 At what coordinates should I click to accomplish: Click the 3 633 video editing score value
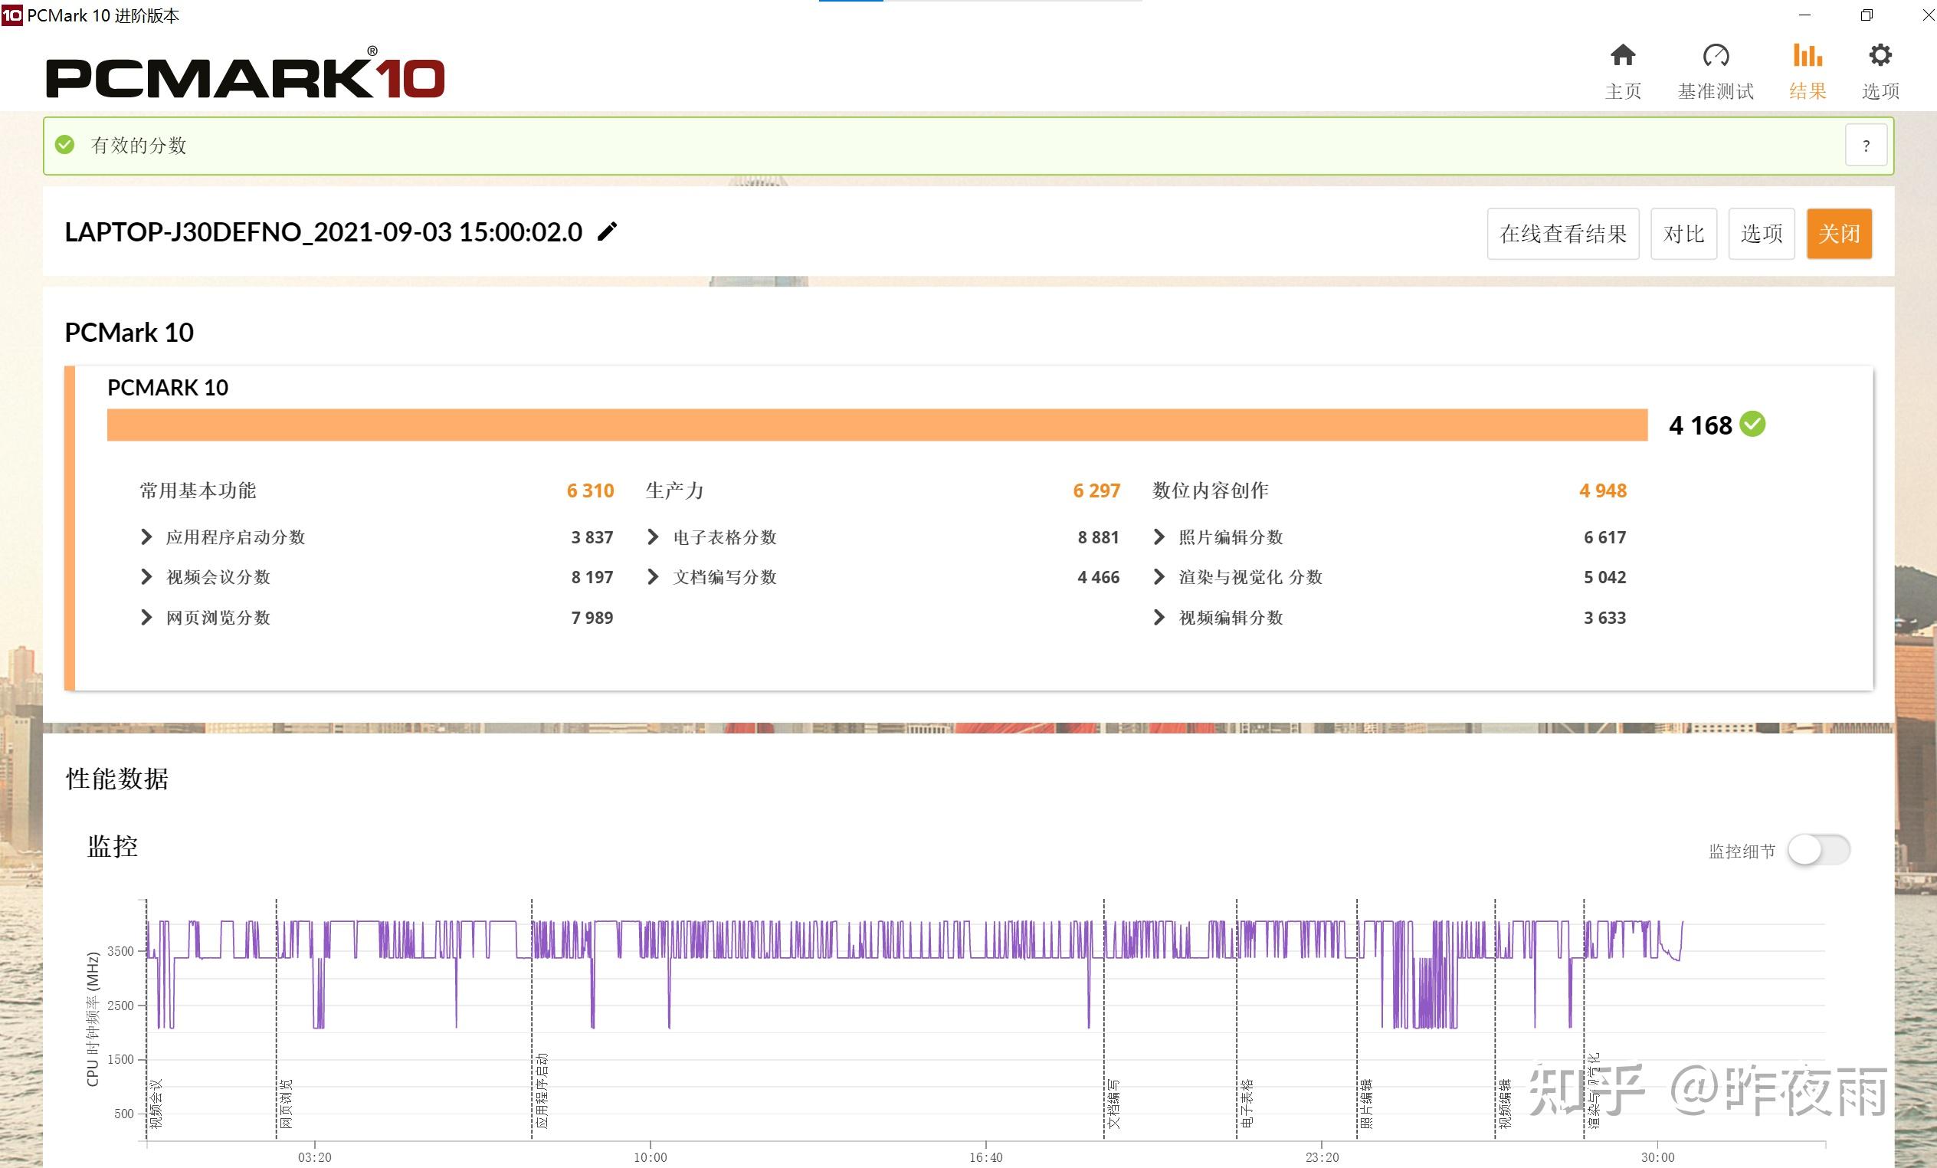click(1604, 618)
